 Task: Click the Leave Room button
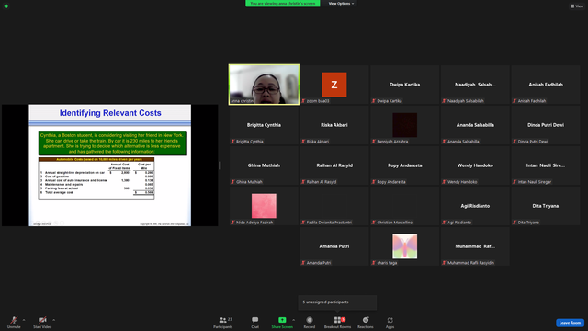[x=570, y=323]
